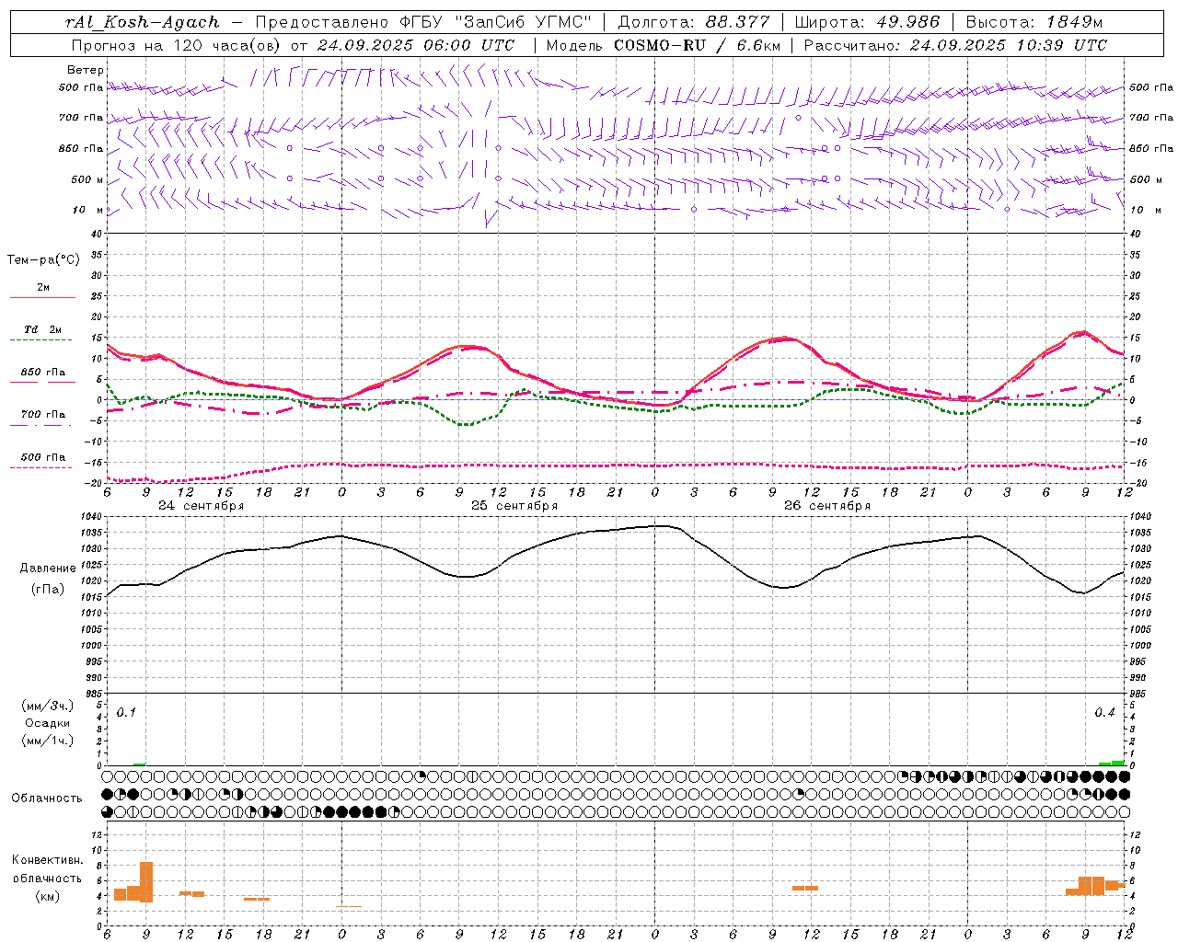Click the Осадки precipitation label
This screenshot has height=942, width=1178.
tap(47, 723)
